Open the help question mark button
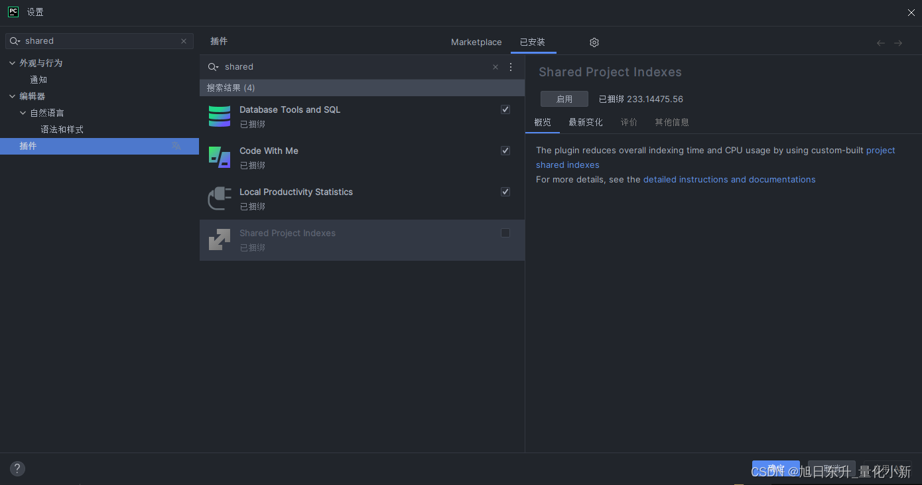This screenshot has width=922, height=485. [x=18, y=469]
